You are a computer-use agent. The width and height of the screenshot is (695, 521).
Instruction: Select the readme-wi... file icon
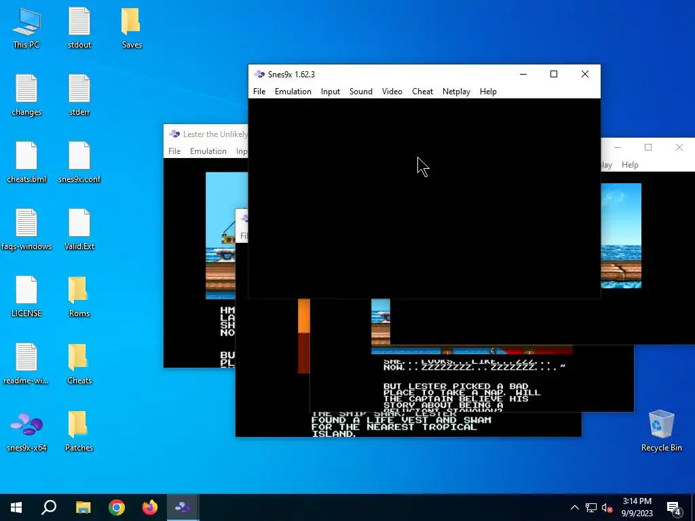tap(26, 364)
